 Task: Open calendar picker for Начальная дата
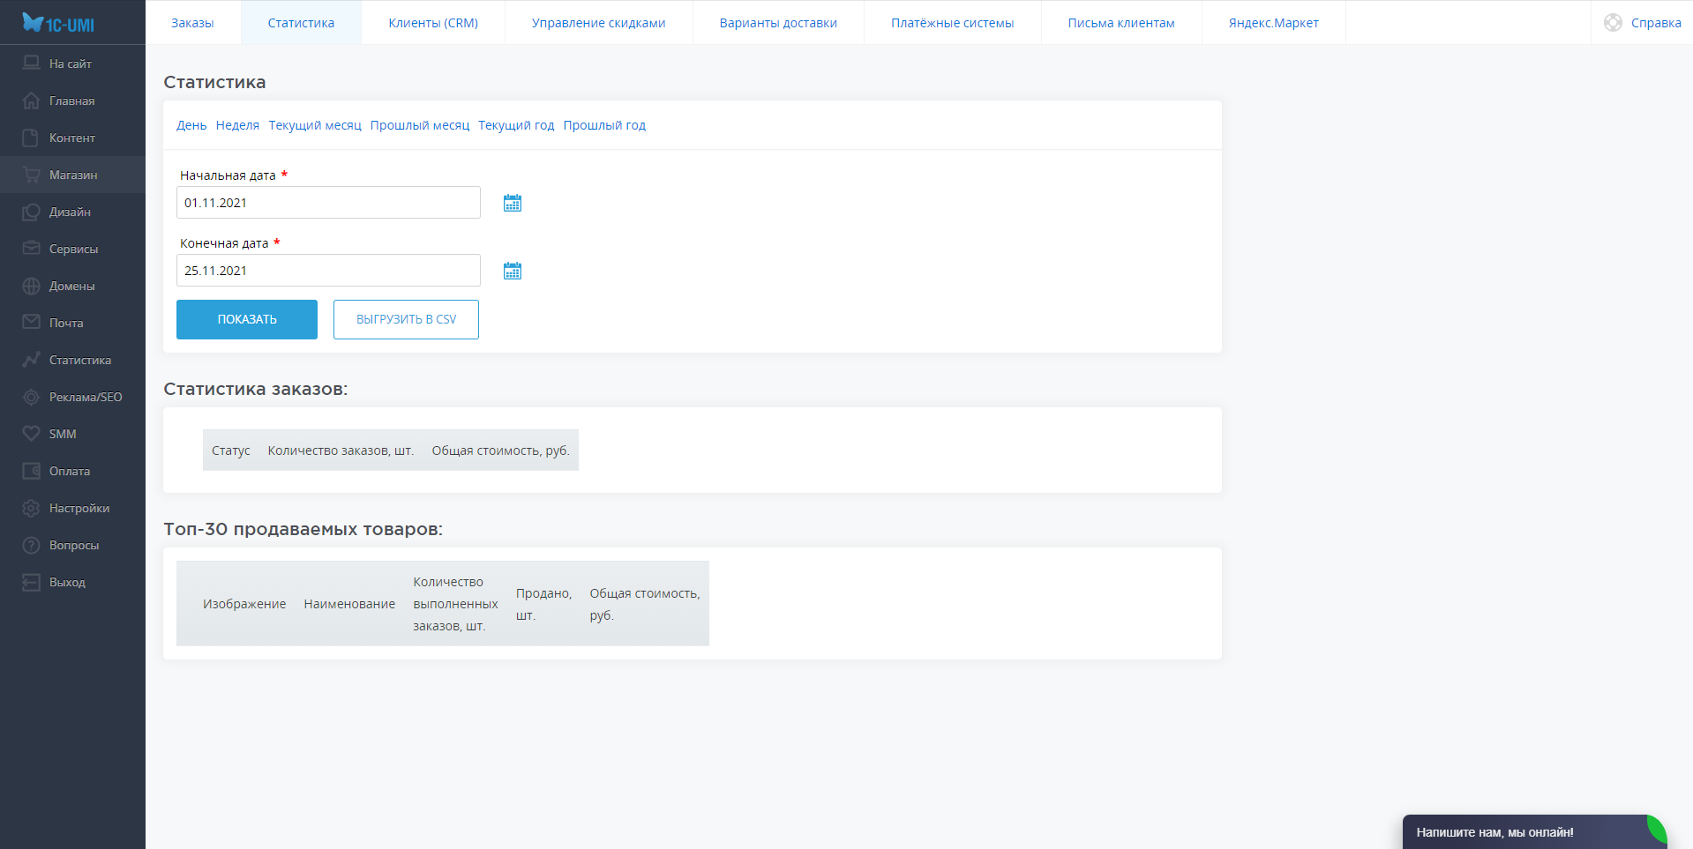click(513, 203)
